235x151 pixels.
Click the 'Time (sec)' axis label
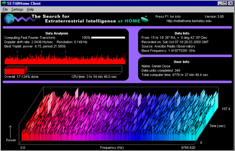[x=217, y=126]
